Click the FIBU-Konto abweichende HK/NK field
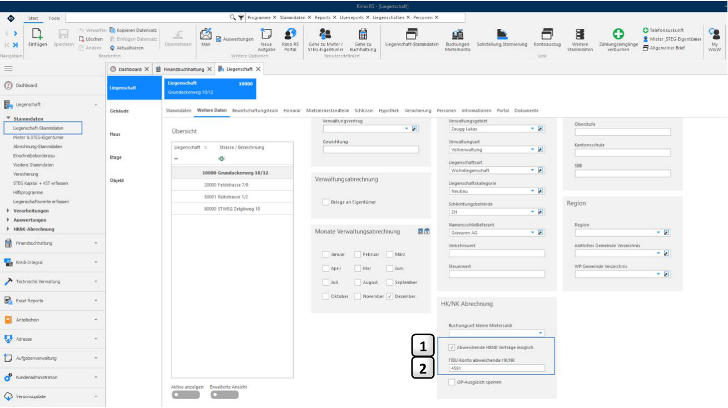This screenshot has height=408, width=728. tap(497, 368)
